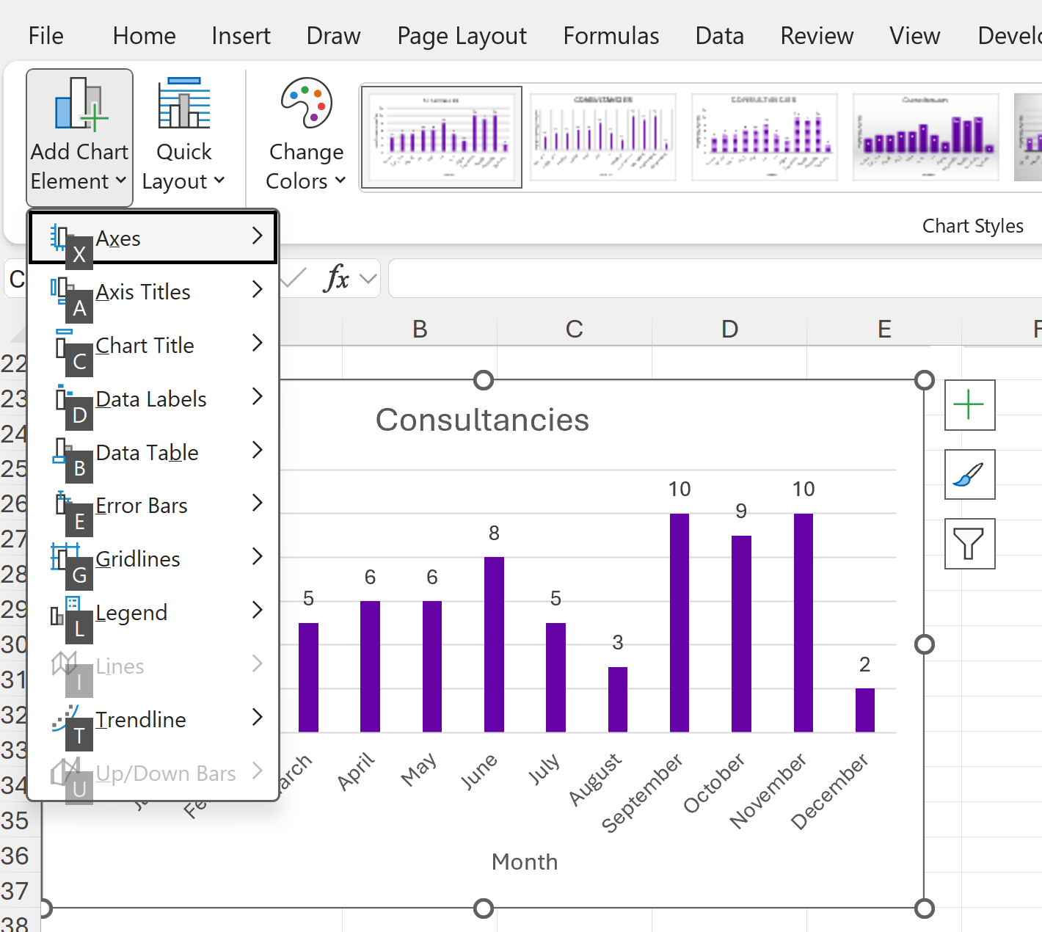
Task: Expand the Axis Titles submenu arrow
Action: 257,290
